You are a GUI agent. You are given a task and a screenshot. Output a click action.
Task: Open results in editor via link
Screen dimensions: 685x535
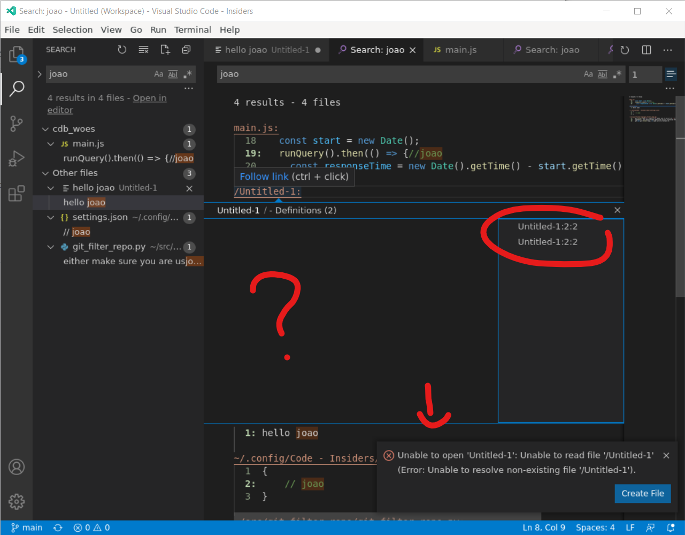coord(149,98)
